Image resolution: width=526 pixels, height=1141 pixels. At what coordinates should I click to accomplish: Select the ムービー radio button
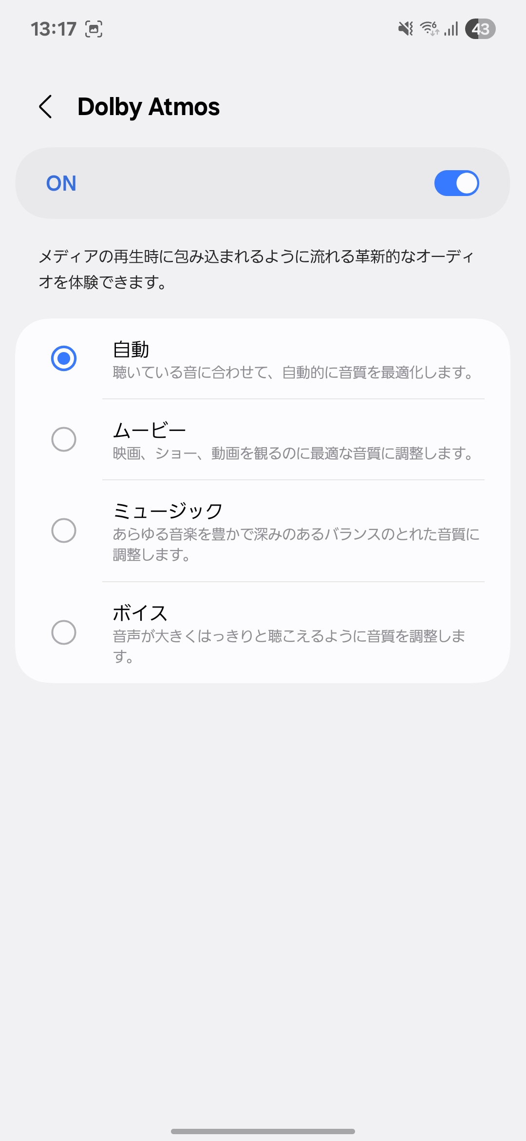(x=64, y=439)
